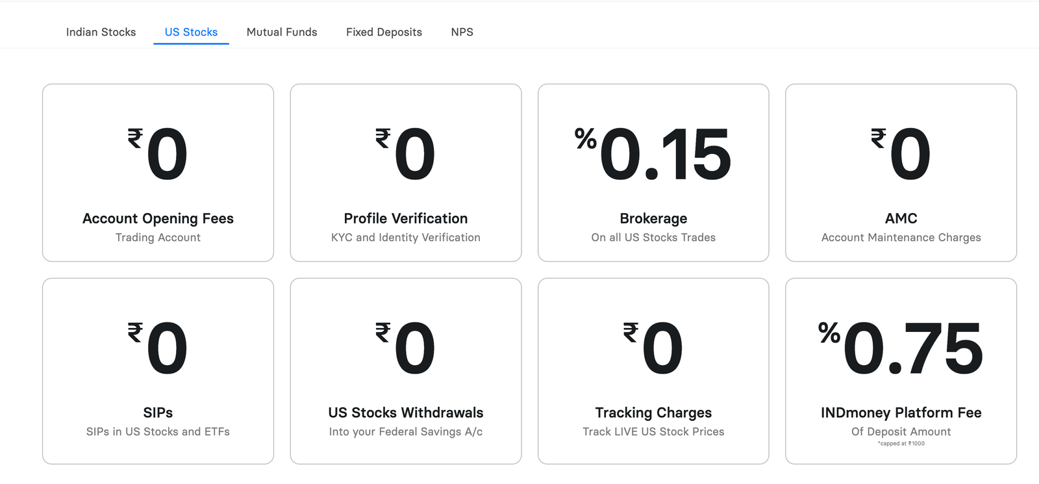Select the US Stocks Withdrawals card
The height and width of the screenshot is (484, 1039).
(405, 371)
